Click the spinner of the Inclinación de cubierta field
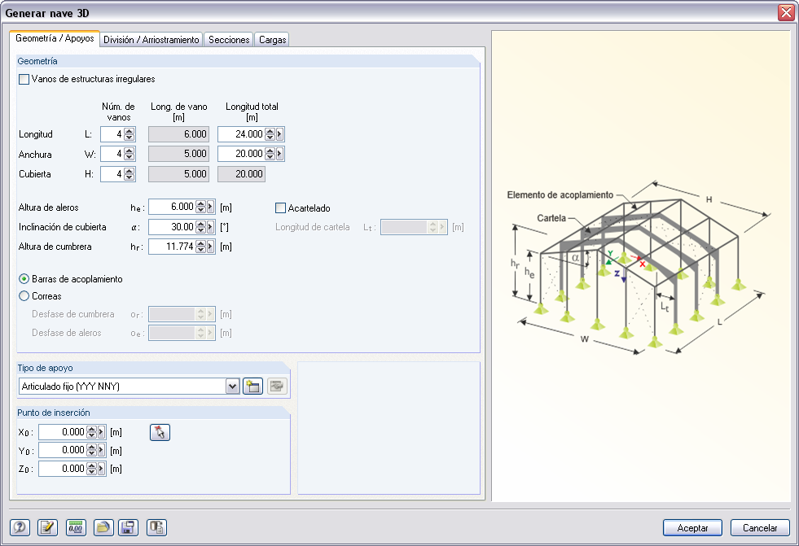The width and height of the screenshot is (799, 546). click(x=201, y=227)
